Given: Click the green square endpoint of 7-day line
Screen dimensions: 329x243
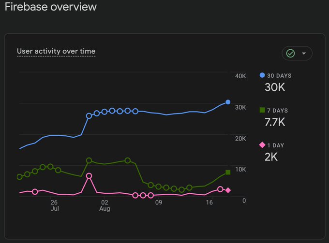Looking at the screenshot, I should pos(228,172).
